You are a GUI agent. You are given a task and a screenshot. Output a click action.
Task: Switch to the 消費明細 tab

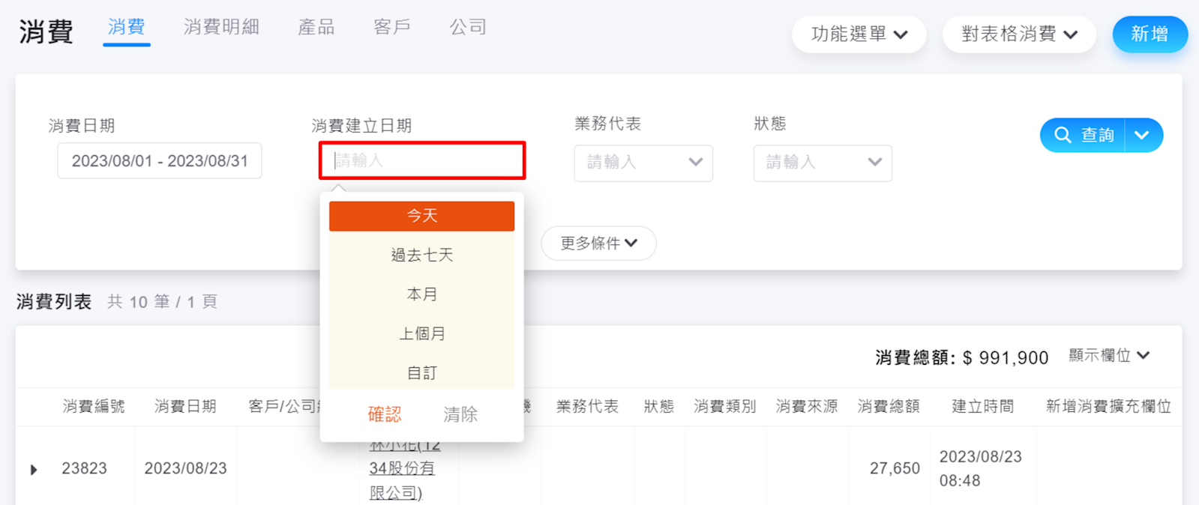(x=221, y=28)
